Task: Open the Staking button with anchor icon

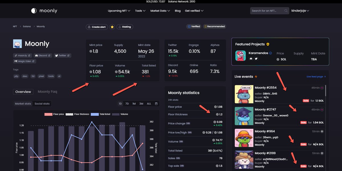Action: [x=125, y=27]
